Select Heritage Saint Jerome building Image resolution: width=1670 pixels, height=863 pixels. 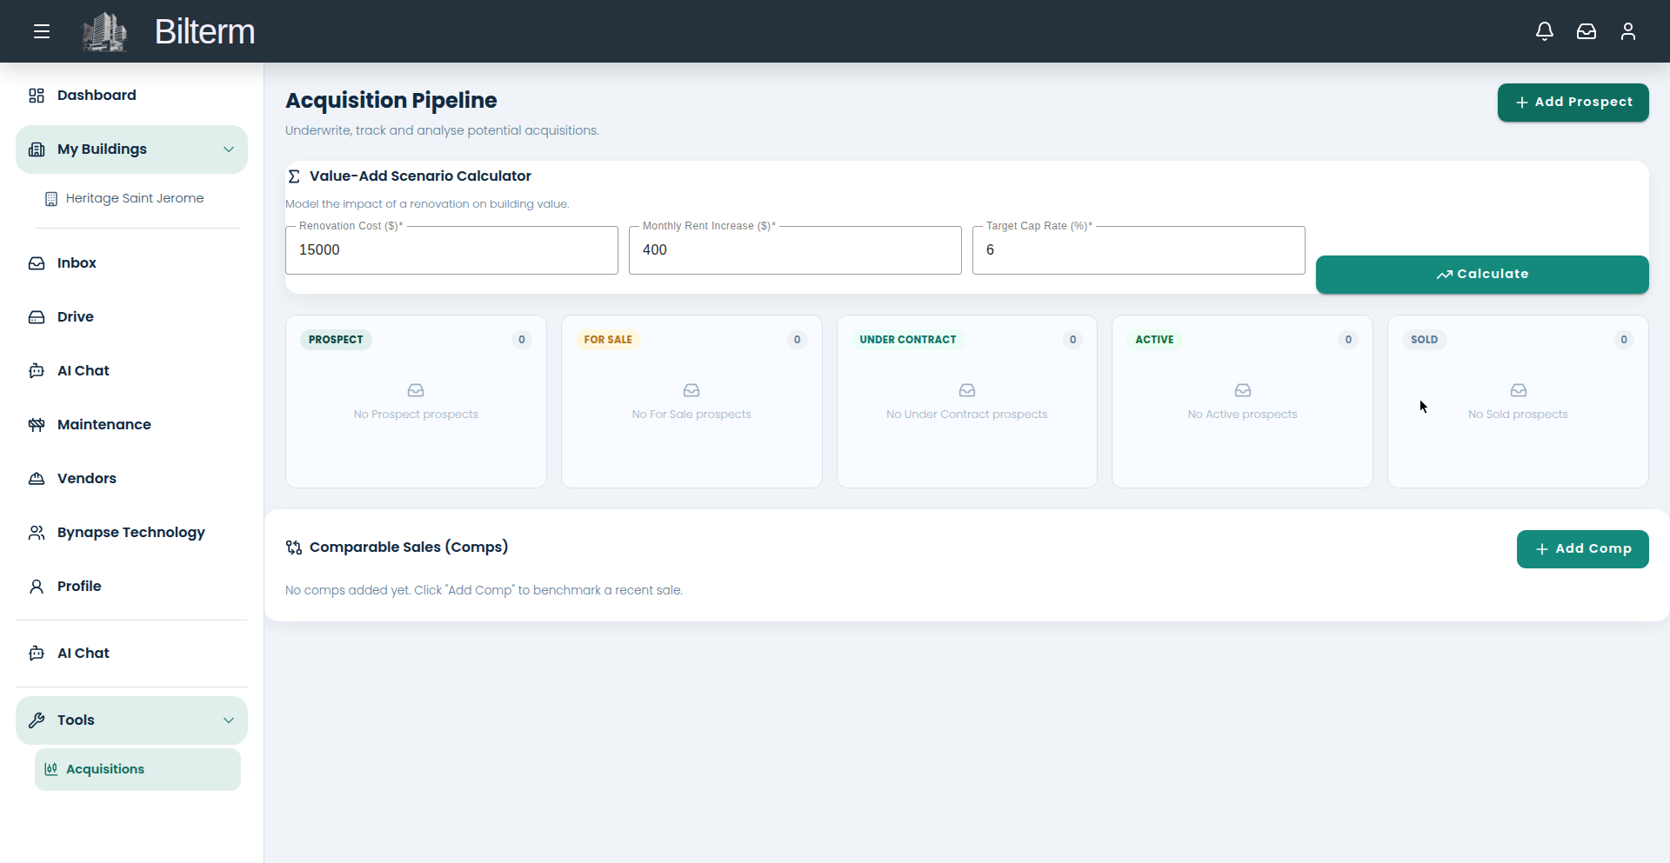pos(137,199)
